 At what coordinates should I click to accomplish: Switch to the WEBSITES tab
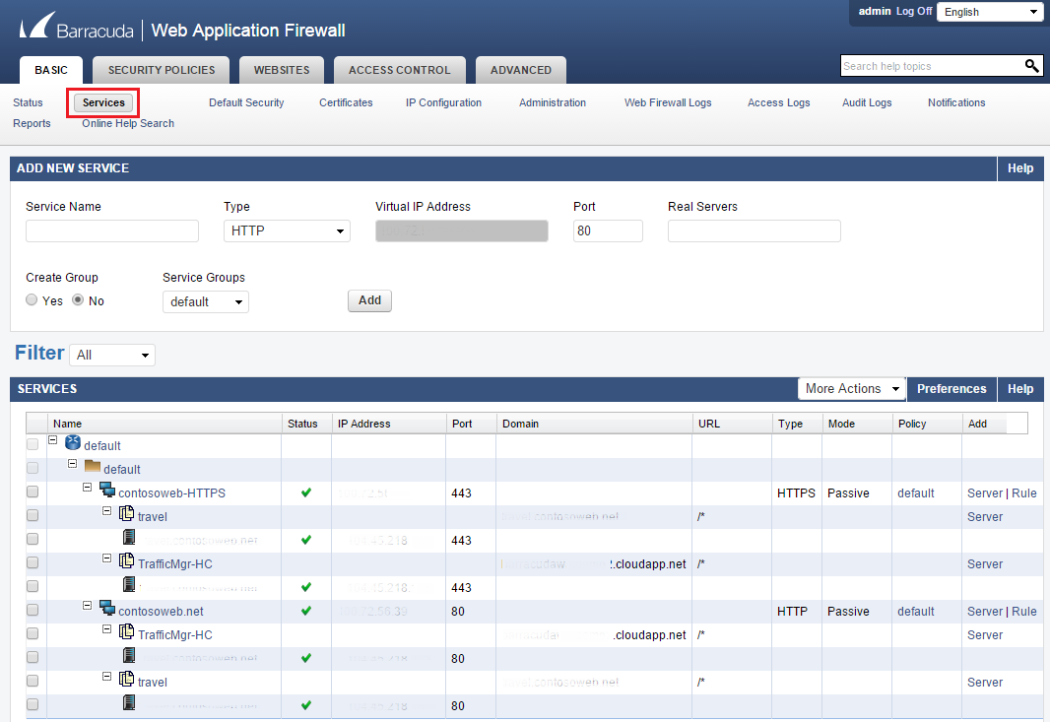point(282,70)
